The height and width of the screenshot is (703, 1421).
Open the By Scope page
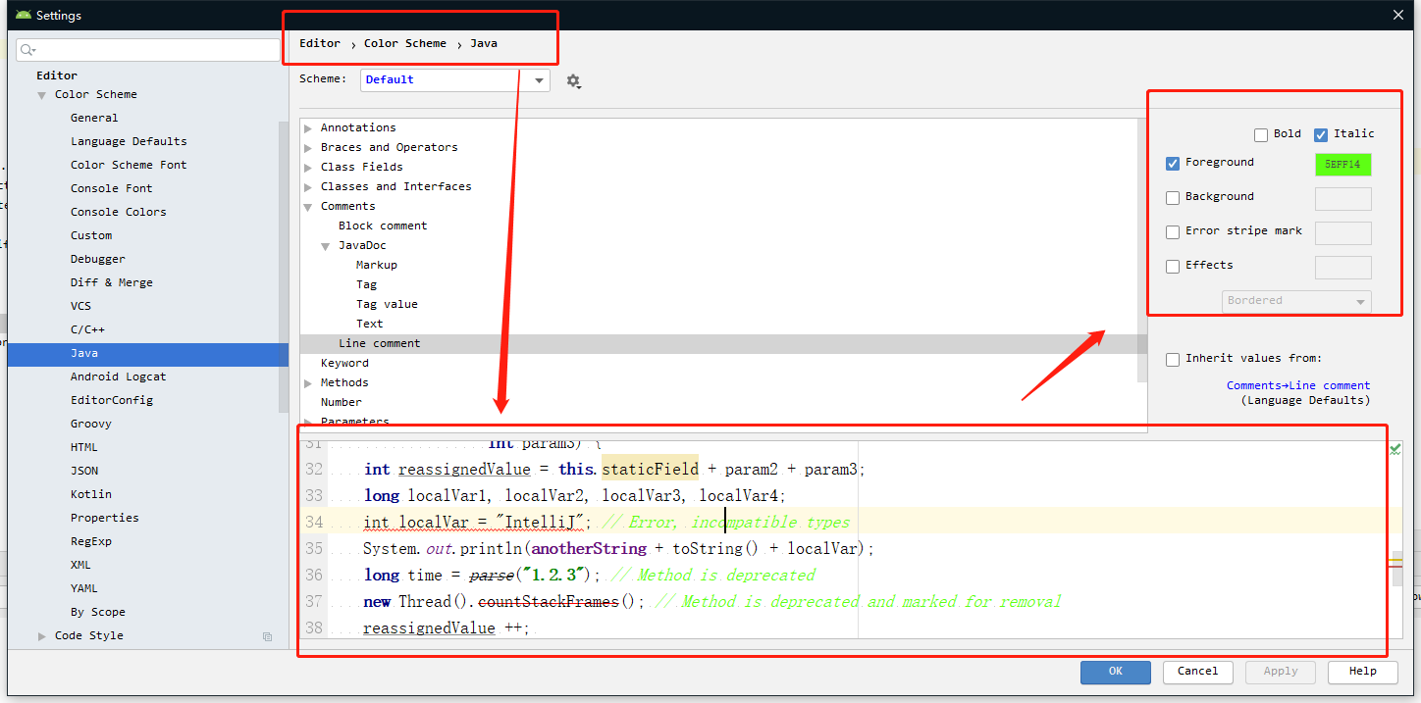(x=98, y=612)
